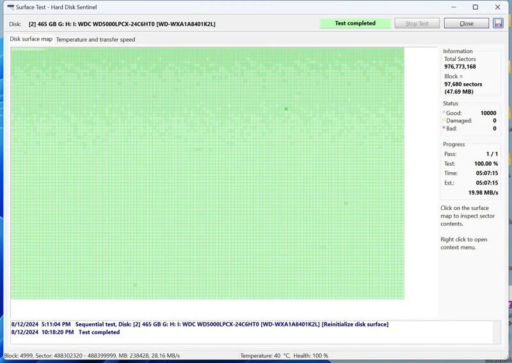
Task: Switch to Temperature and transfer speed tab
Action: point(95,40)
